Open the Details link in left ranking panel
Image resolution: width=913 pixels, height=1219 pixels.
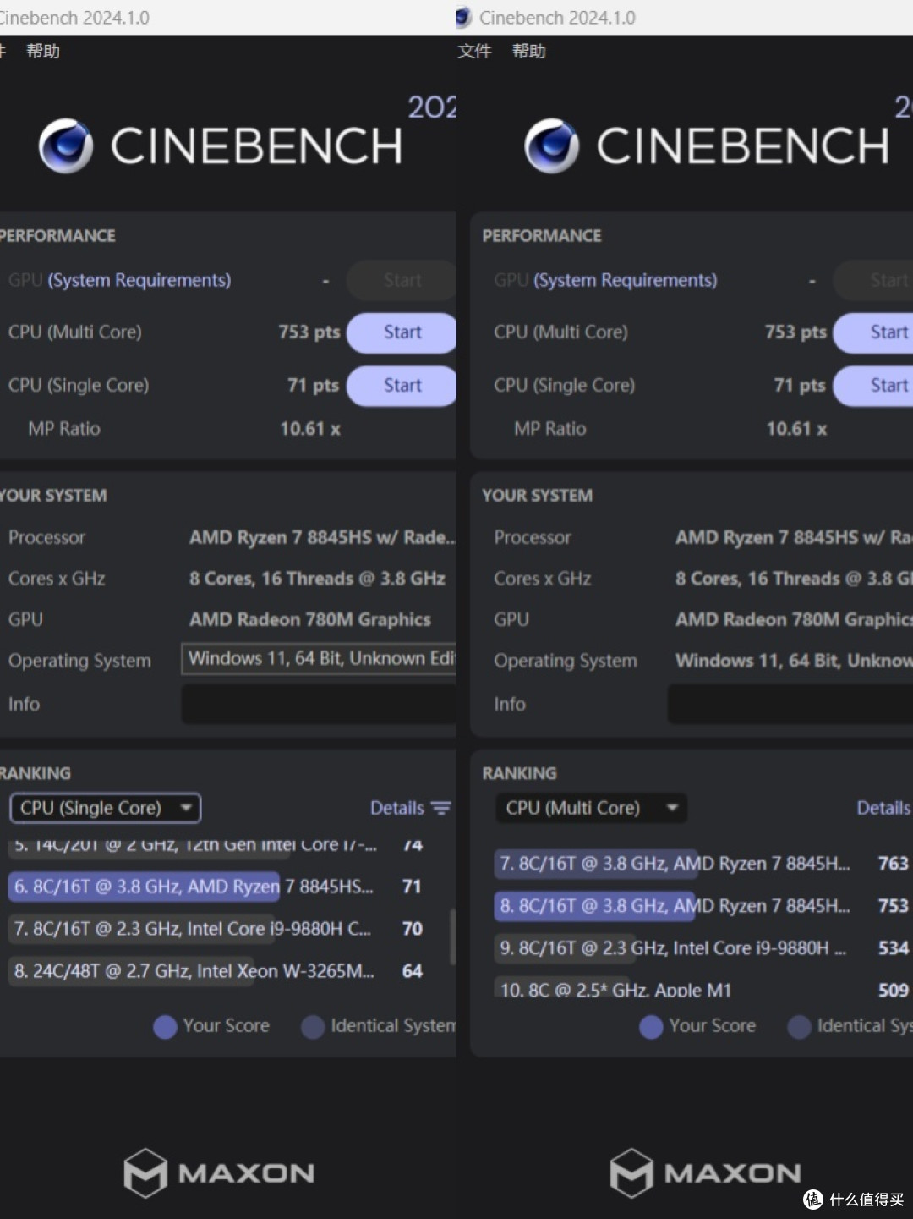point(397,809)
